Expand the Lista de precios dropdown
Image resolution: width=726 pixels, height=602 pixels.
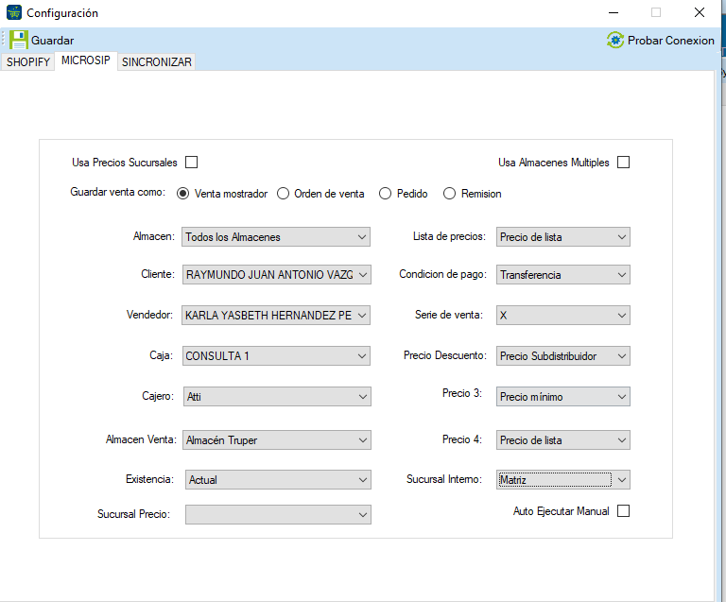coord(563,237)
